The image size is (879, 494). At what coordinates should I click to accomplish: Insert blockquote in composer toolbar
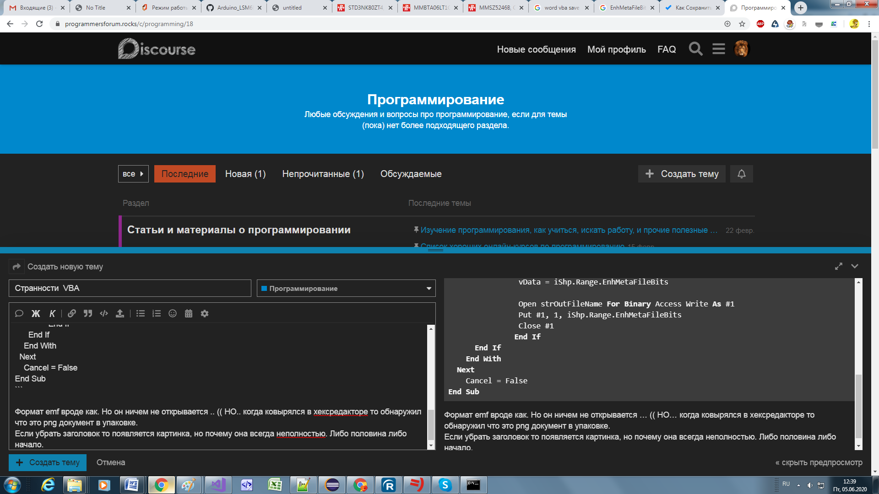click(x=88, y=313)
